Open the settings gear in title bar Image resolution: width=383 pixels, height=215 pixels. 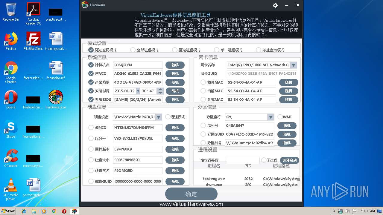click(x=275, y=5)
